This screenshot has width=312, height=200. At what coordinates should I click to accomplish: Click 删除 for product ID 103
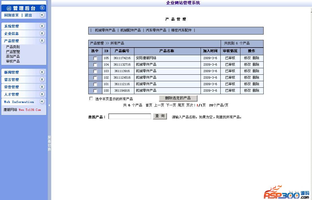[256, 71]
